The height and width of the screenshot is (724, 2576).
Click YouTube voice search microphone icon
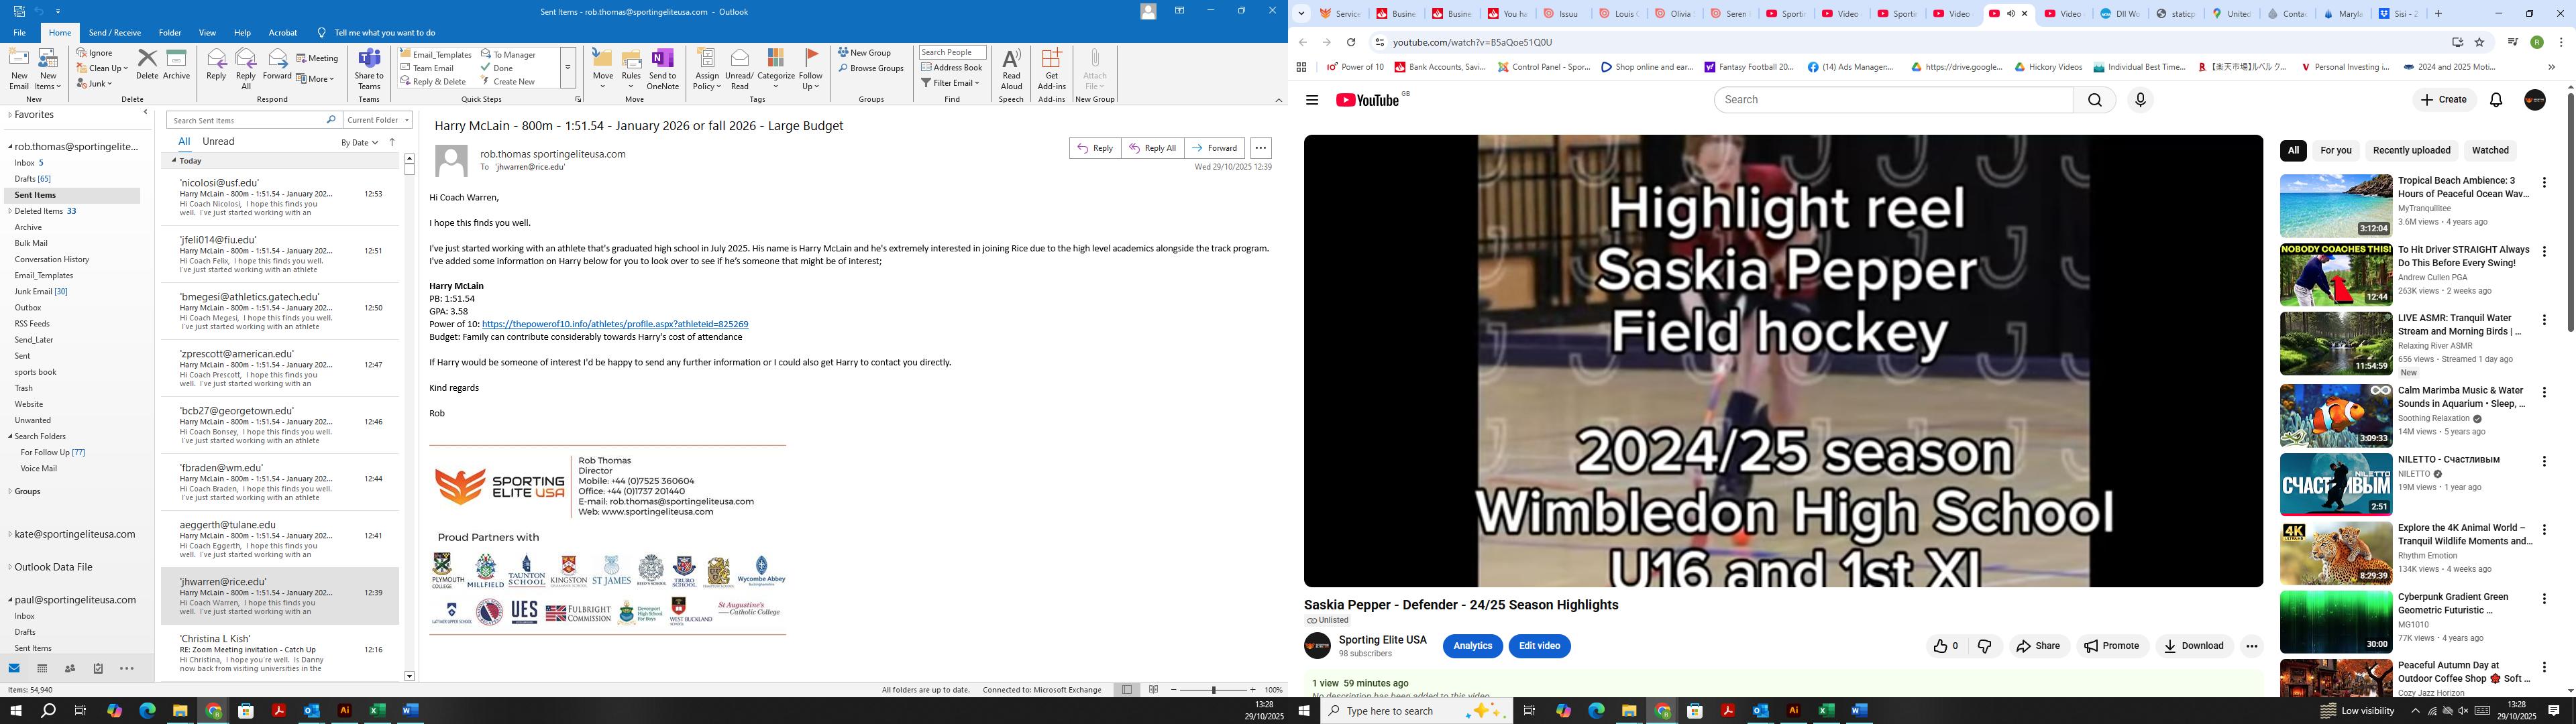tap(2140, 100)
